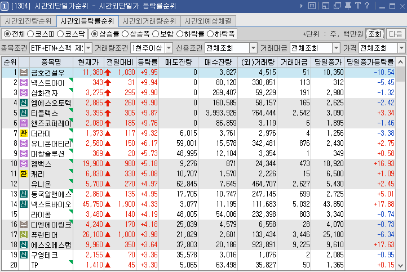Viewport: 407px width, 272px height.
Task: Select the 상승폭 radio button
Action: click(x=125, y=34)
